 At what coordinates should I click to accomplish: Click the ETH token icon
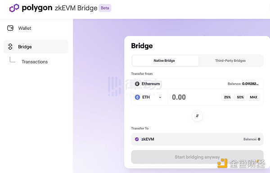(x=137, y=97)
